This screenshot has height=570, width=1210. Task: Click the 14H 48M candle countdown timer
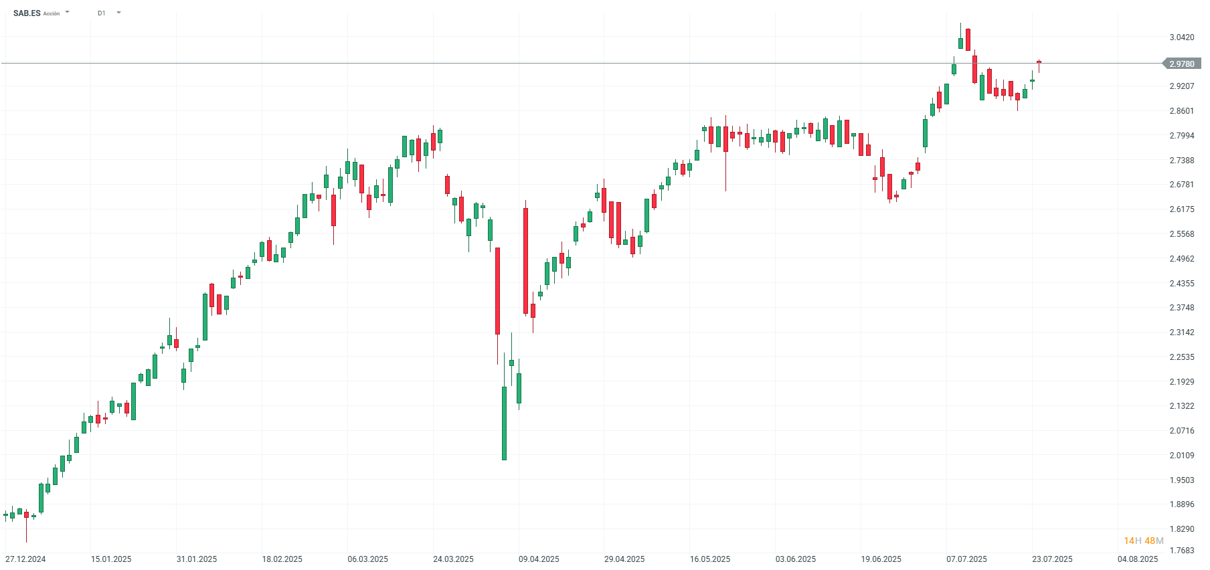1144,541
